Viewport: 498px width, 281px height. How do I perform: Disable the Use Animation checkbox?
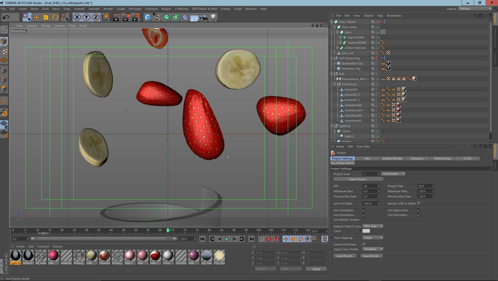click(x=364, y=210)
